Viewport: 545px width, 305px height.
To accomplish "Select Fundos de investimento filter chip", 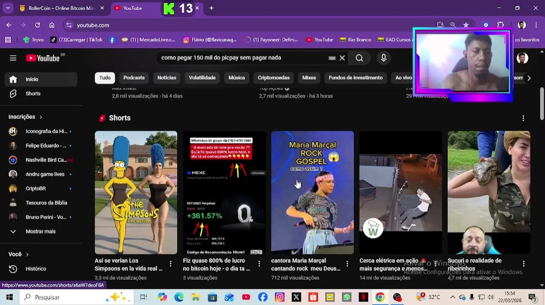I will [x=356, y=78].
